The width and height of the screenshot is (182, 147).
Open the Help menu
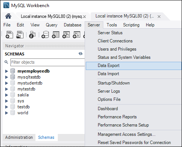tap(150, 25)
